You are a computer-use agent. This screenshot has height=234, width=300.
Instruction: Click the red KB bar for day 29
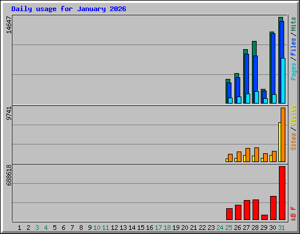pyautogui.click(x=264, y=218)
